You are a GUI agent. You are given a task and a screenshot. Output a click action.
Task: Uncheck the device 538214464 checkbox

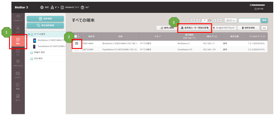[77, 44]
